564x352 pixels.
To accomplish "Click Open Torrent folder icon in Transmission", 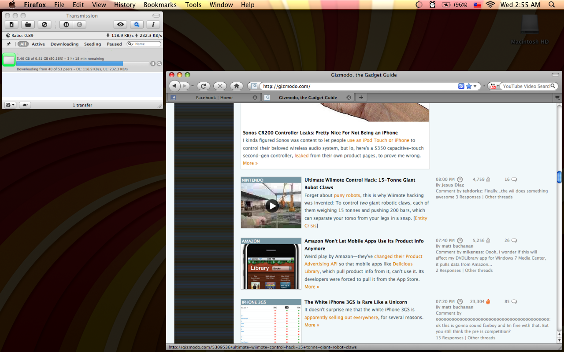I will point(28,25).
